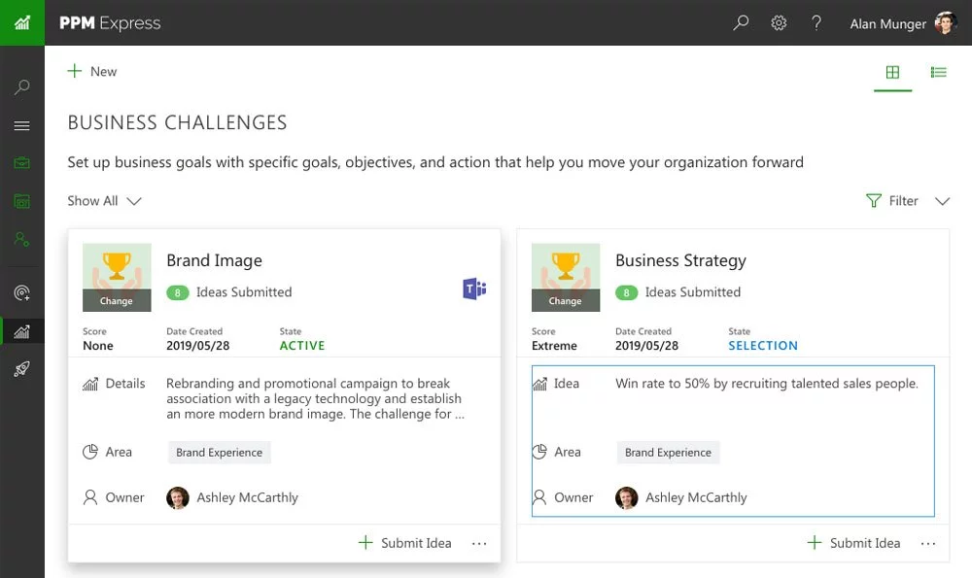This screenshot has height=578, width=972.
Task: Select the active chart challenges sidebar icon
Action: pos(21,331)
